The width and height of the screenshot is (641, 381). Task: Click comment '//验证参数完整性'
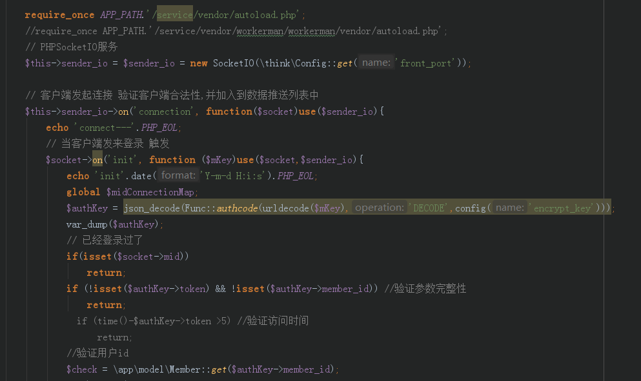[x=425, y=288]
